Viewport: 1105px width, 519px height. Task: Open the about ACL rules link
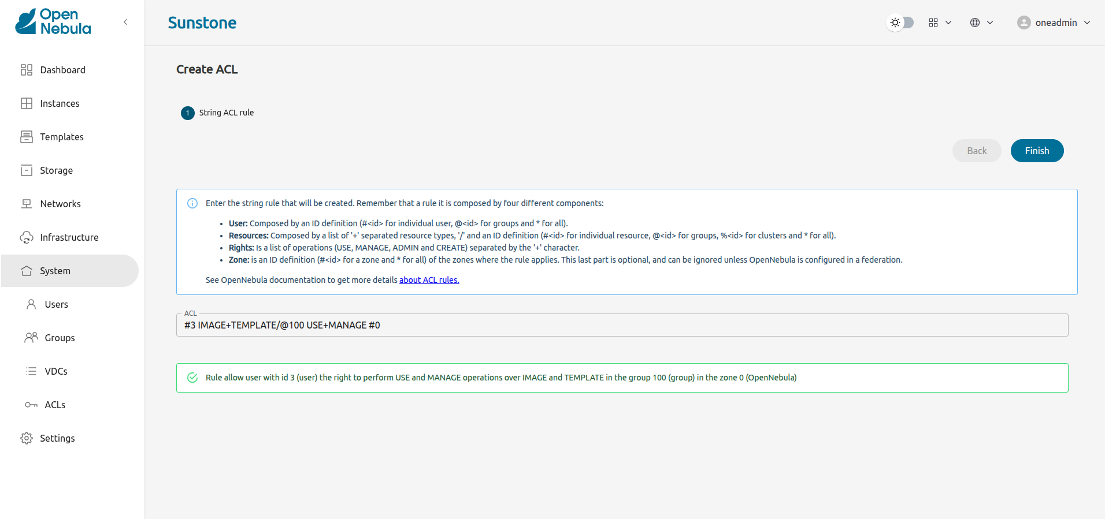(x=429, y=280)
